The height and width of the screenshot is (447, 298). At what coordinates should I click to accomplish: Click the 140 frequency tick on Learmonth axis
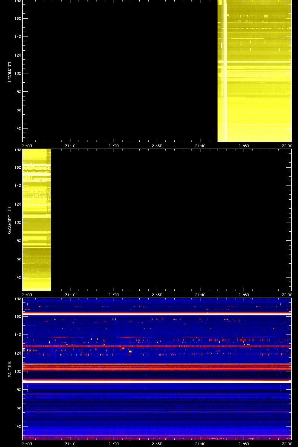pyautogui.click(x=18, y=37)
